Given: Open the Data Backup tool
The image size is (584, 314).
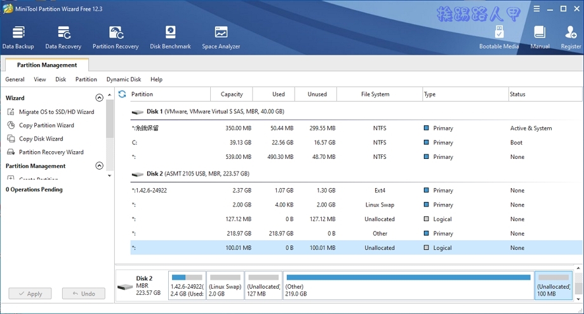Looking at the screenshot, I should pyautogui.click(x=18, y=38).
